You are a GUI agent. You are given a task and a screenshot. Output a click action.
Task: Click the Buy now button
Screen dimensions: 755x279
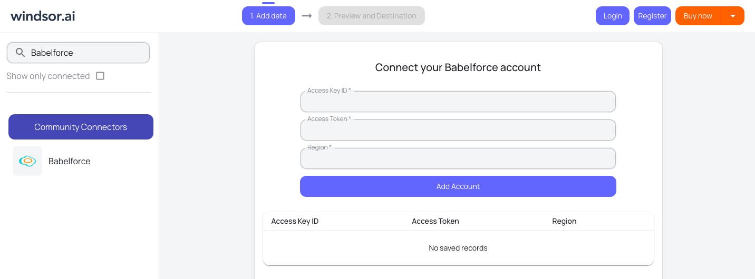pyautogui.click(x=698, y=16)
